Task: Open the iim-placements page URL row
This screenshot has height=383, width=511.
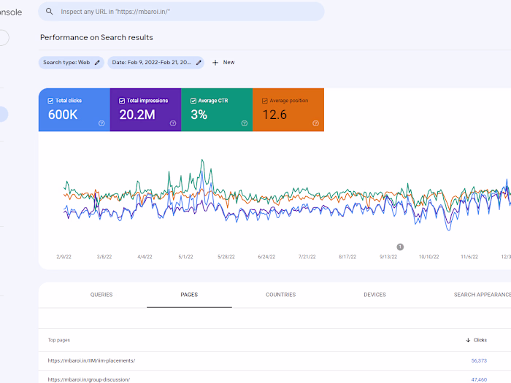Action: click(x=91, y=360)
